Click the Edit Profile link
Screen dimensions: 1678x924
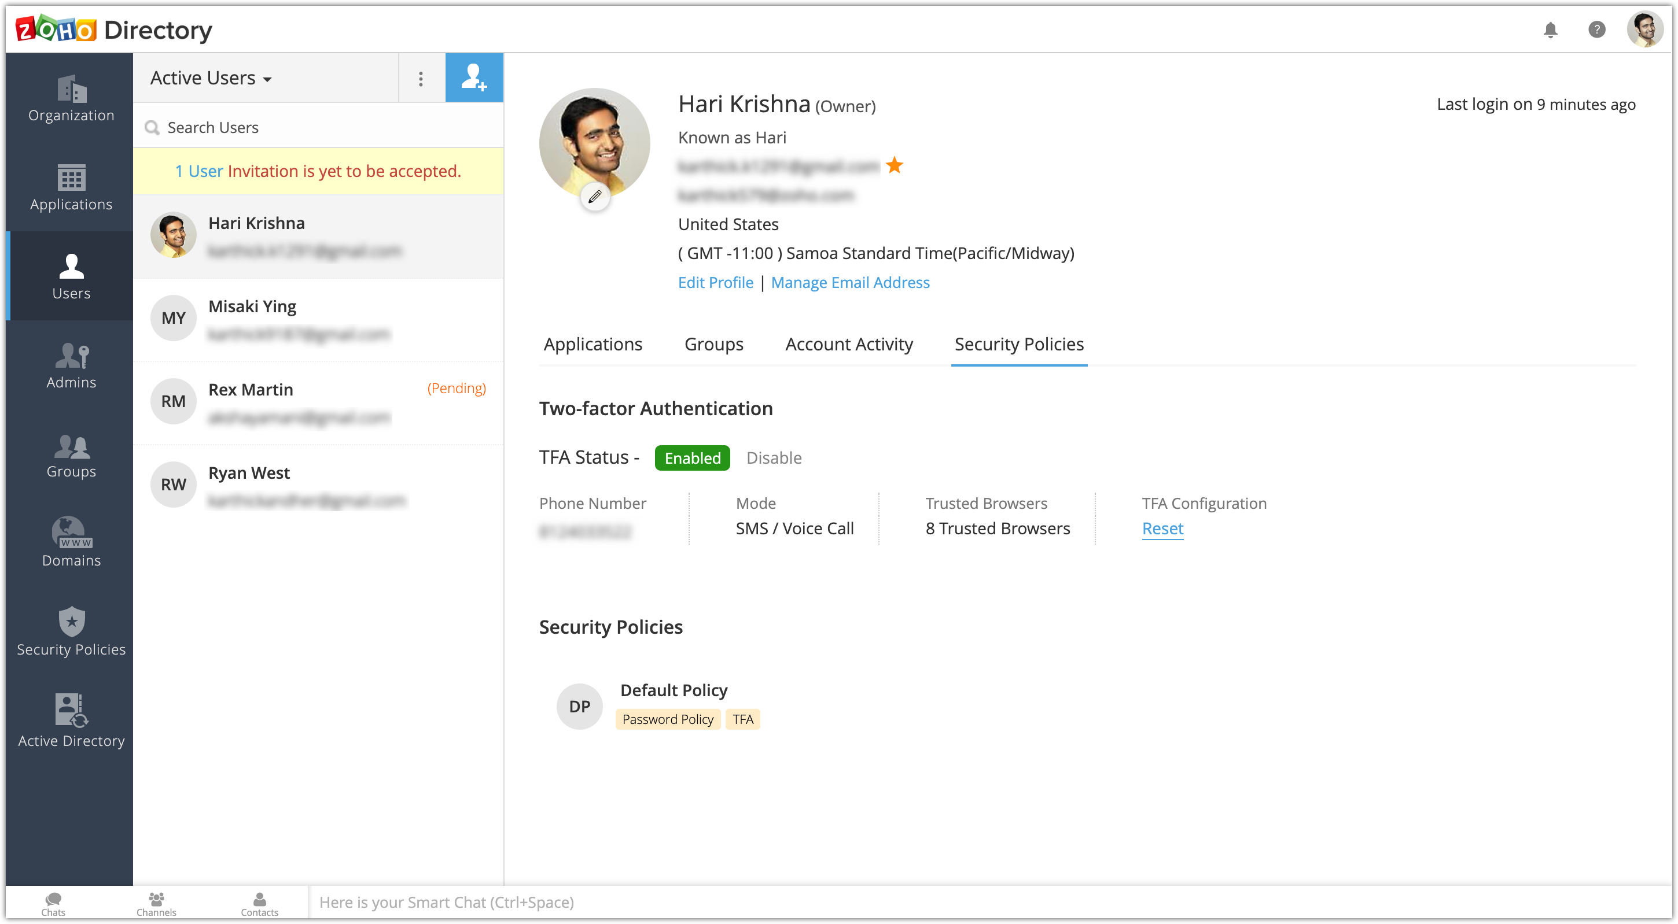pos(715,283)
